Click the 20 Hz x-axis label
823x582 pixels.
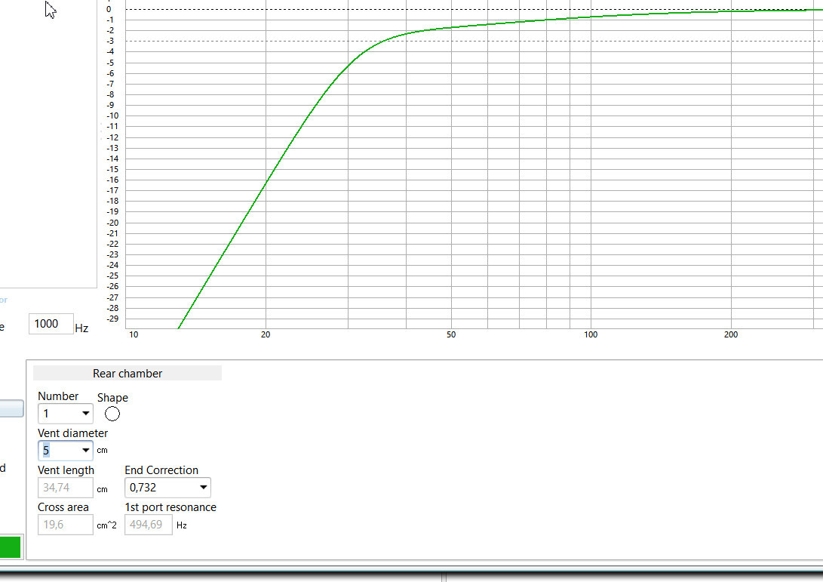click(x=266, y=334)
